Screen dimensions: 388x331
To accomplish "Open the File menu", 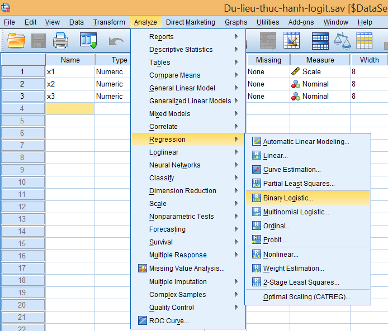I will tap(10, 22).
